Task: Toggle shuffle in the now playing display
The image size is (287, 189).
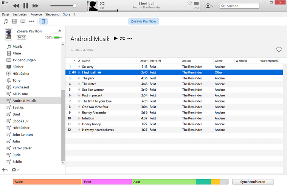Action: tap(102, 3)
